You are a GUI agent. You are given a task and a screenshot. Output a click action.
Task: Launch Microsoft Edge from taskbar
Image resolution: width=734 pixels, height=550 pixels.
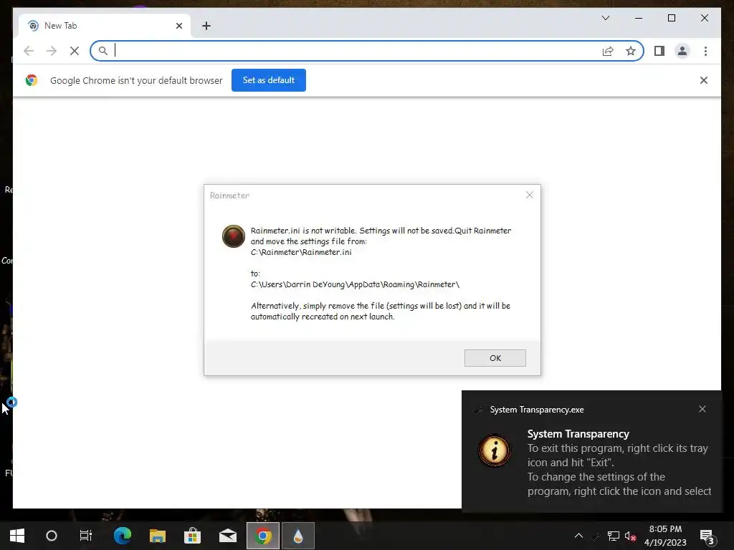[123, 536]
